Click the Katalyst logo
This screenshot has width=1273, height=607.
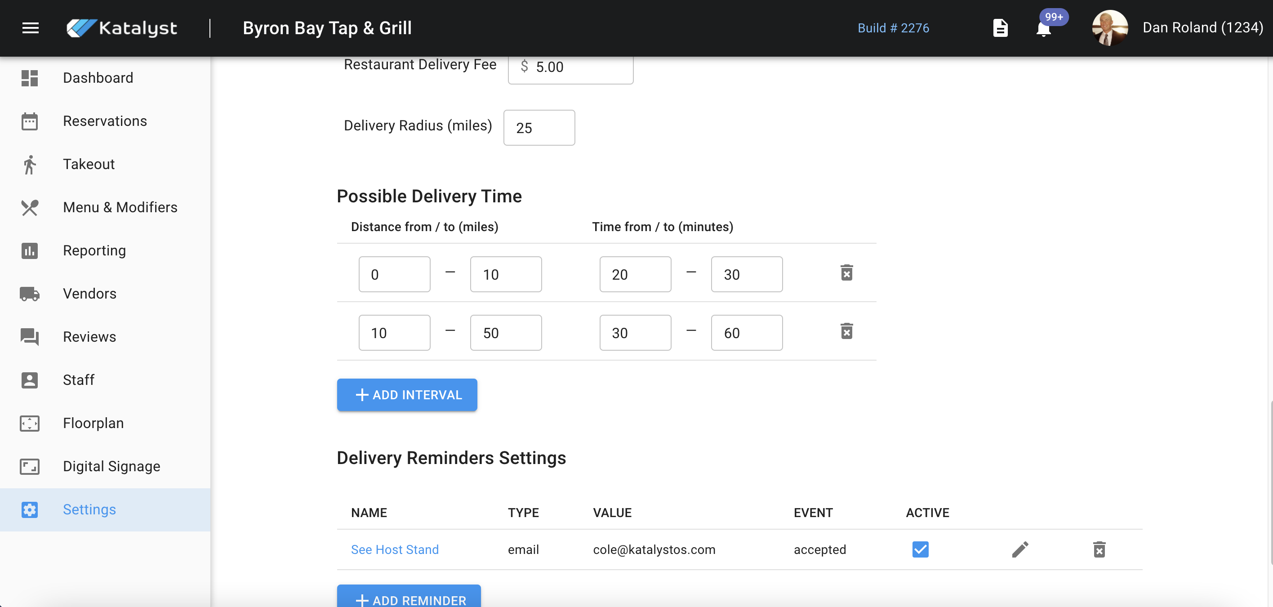coord(121,28)
